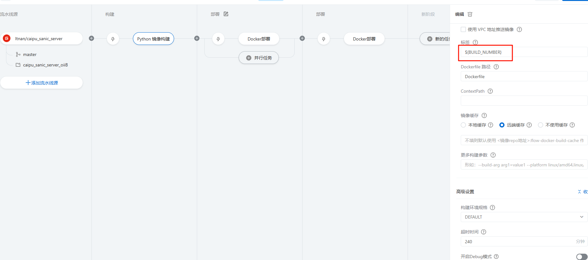Click the help icon next to 构建环境规格
Image resolution: width=588 pixels, height=260 pixels.
pyautogui.click(x=492, y=207)
